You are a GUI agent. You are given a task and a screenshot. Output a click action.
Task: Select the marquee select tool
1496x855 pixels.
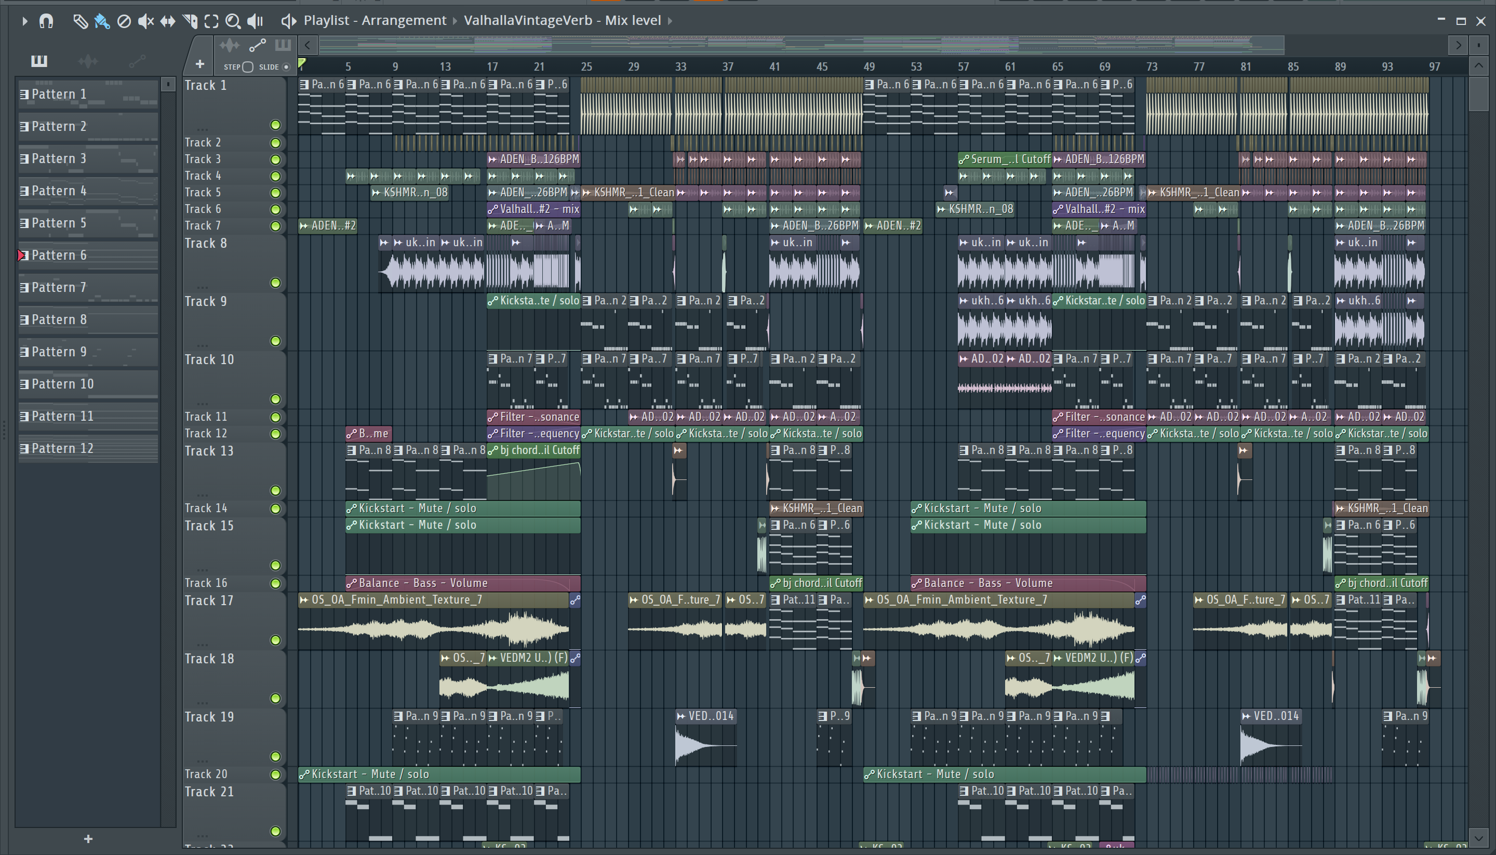point(211,21)
